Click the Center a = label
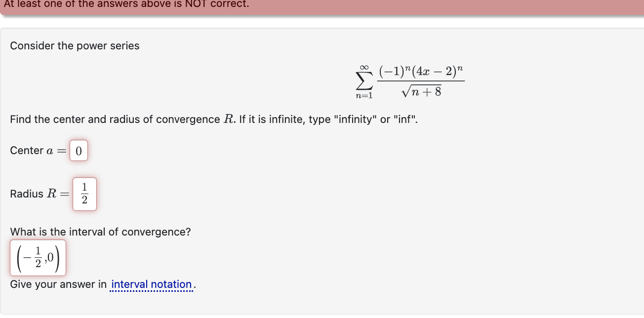The height and width of the screenshot is (318, 644). tap(37, 151)
